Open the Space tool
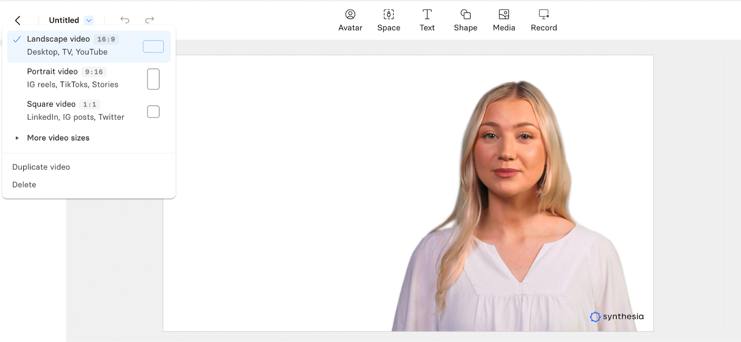The height and width of the screenshot is (342, 741). [x=389, y=21]
